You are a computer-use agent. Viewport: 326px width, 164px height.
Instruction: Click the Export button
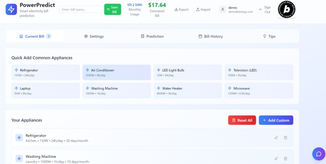(x=181, y=10)
